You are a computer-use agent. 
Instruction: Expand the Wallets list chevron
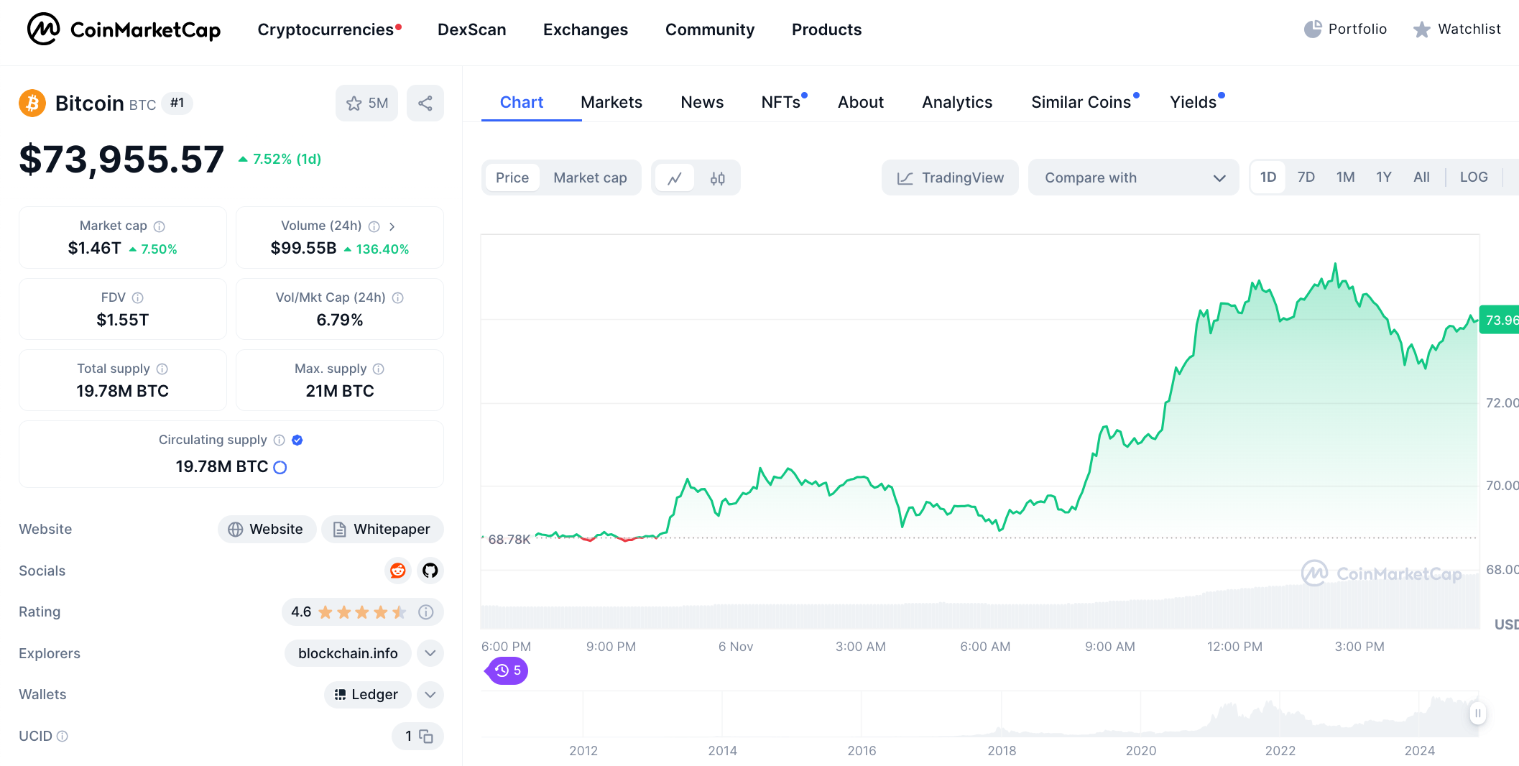coord(430,695)
